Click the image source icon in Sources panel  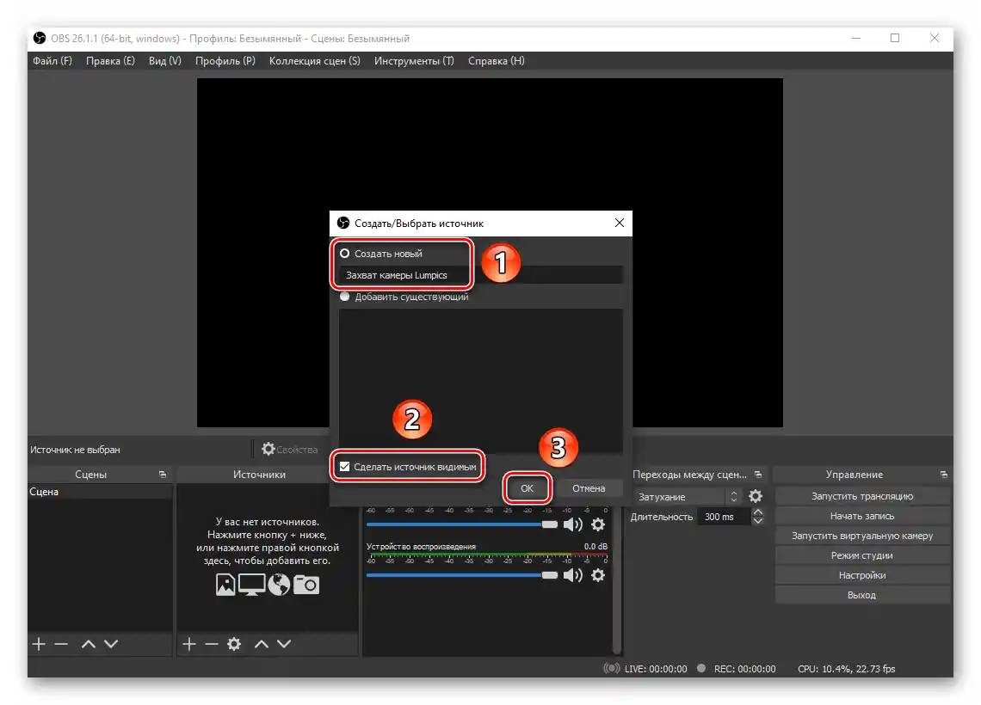(x=225, y=585)
